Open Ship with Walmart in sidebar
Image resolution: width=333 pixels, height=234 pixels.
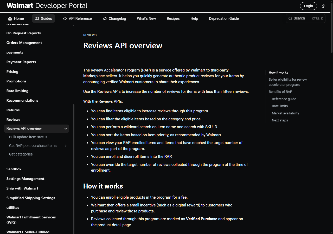point(22,188)
